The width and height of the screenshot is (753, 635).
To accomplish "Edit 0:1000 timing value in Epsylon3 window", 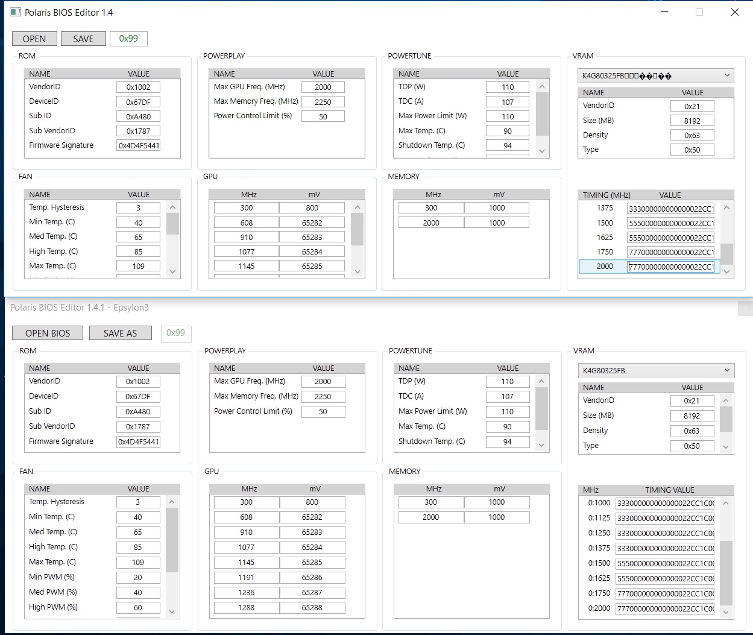I will point(665,503).
